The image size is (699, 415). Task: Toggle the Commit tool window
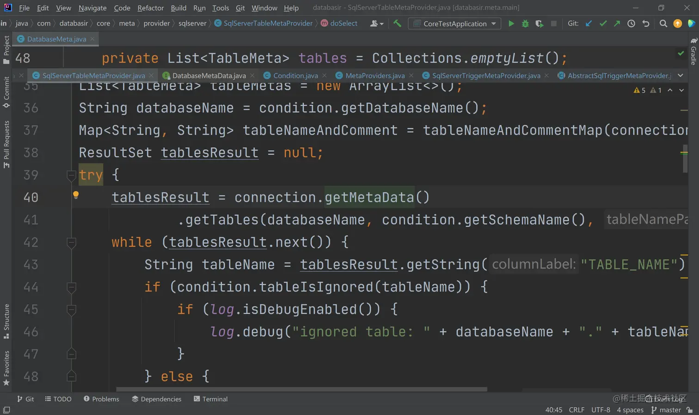click(x=6, y=92)
